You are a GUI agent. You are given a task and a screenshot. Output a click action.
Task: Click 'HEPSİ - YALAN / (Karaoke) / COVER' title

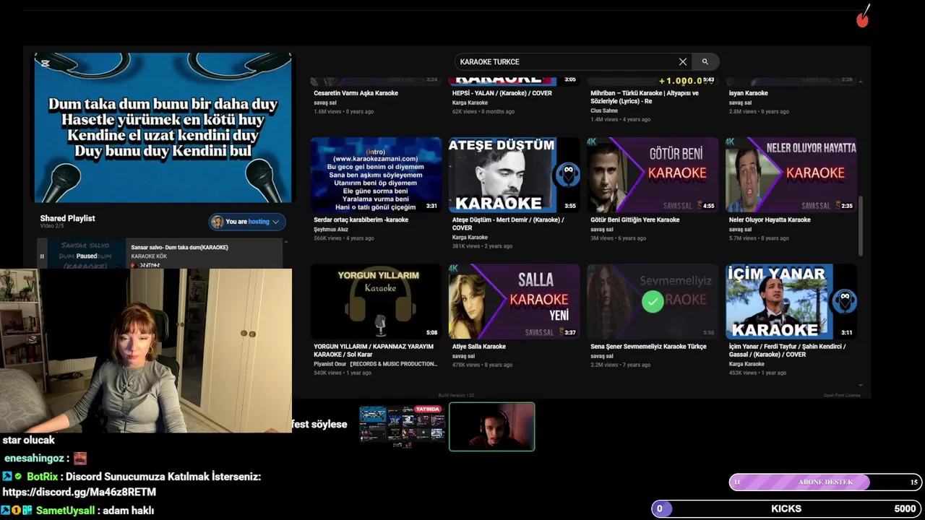(502, 93)
